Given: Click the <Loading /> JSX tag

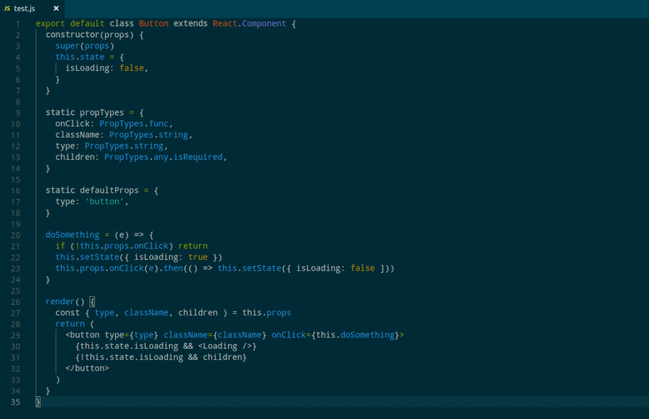Looking at the screenshot, I should tap(227, 346).
